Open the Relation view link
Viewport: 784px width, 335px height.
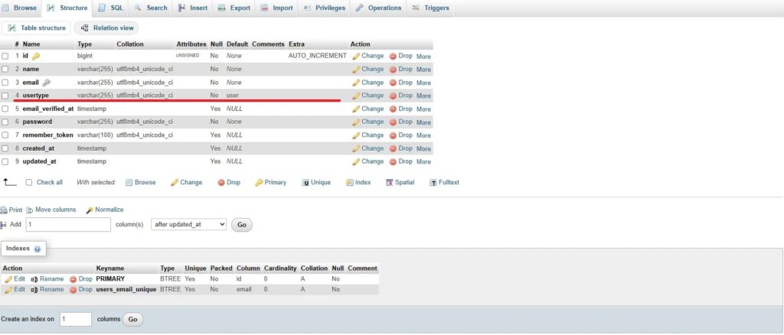coord(107,28)
